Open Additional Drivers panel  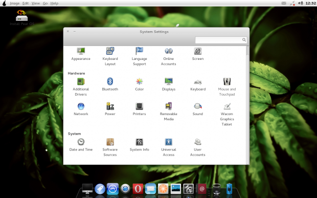coord(81,87)
